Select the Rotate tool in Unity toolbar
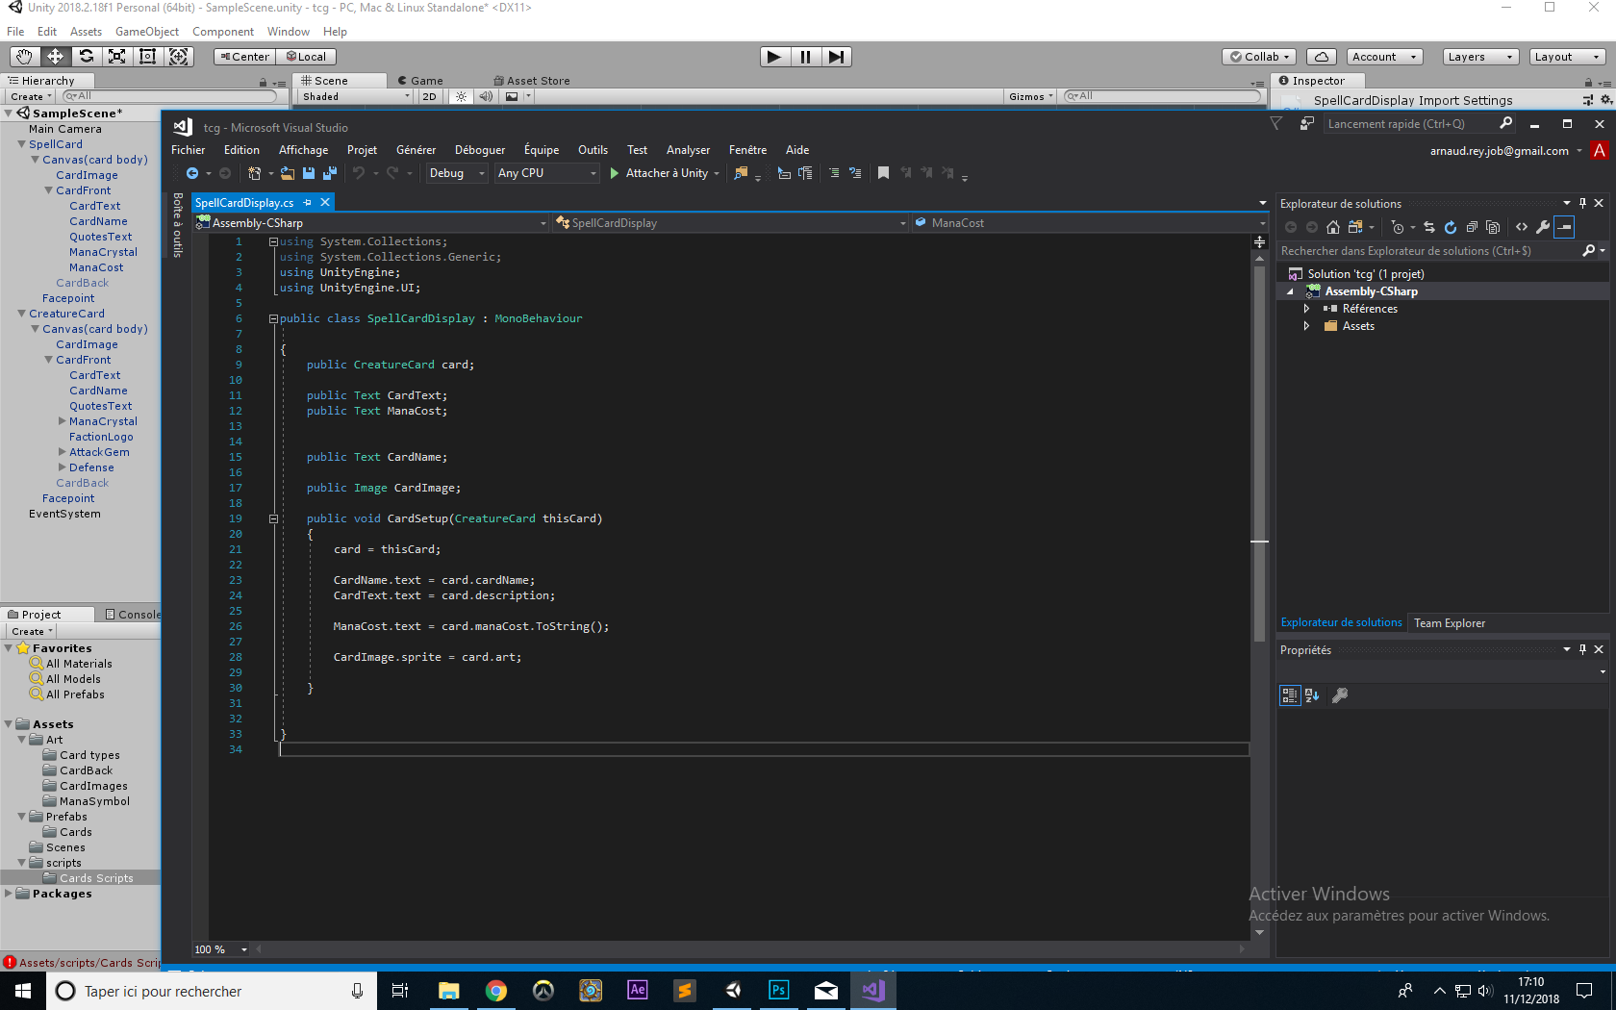 pyautogui.click(x=86, y=56)
